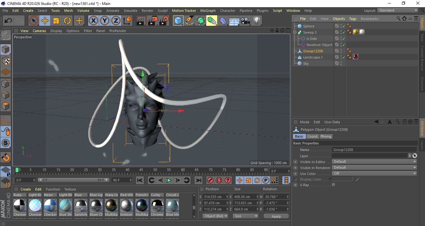Open the Cameras viewport menu
Screen dimensions: 425x226
click(39, 31)
